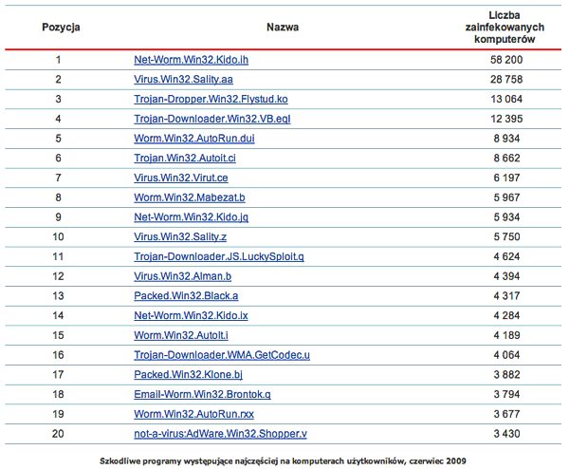Image resolution: width=569 pixels, height=469 pixels.
Task: Select the value 3 794
Action: click(506, 394)
